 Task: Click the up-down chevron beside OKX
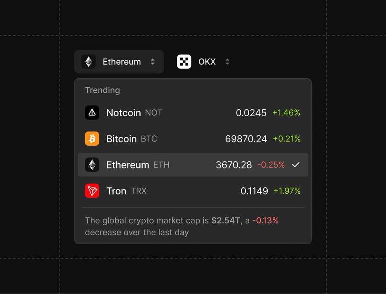[227, 62]
